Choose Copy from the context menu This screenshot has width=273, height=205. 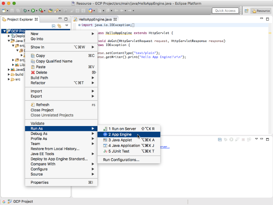pos(40,56)
